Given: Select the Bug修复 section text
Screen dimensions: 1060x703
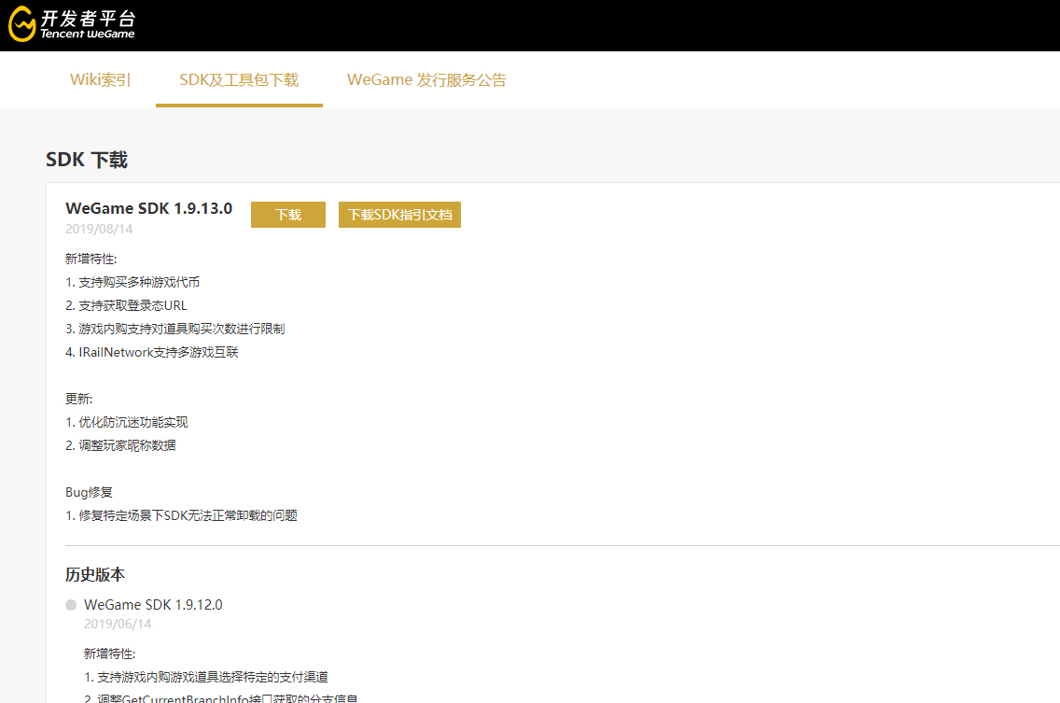Looking at the screenshot, I should click(88, 491).
